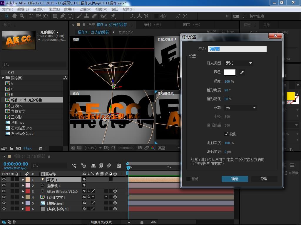Take a snapshot with the viewer camera icon

tap(140, 148)
